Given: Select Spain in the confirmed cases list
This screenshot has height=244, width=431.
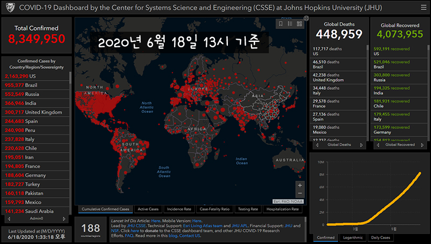Looking at the screenshot, I should click(x=36, y=121).
